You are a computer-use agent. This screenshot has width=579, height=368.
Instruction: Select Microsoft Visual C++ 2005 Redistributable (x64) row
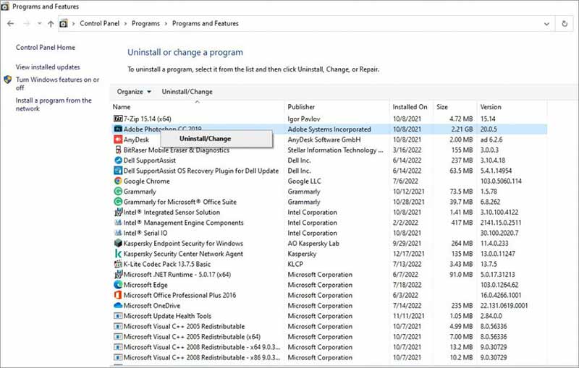(x=329, y=337)
